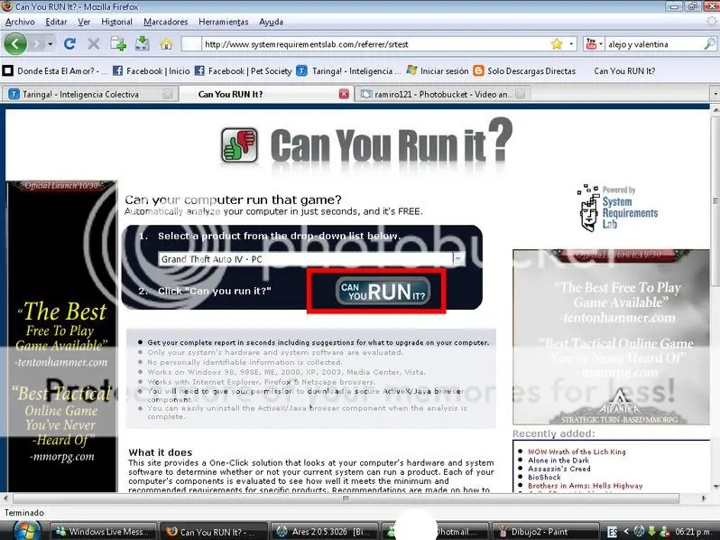Open the back/forward history dropdown arrow

50,44
